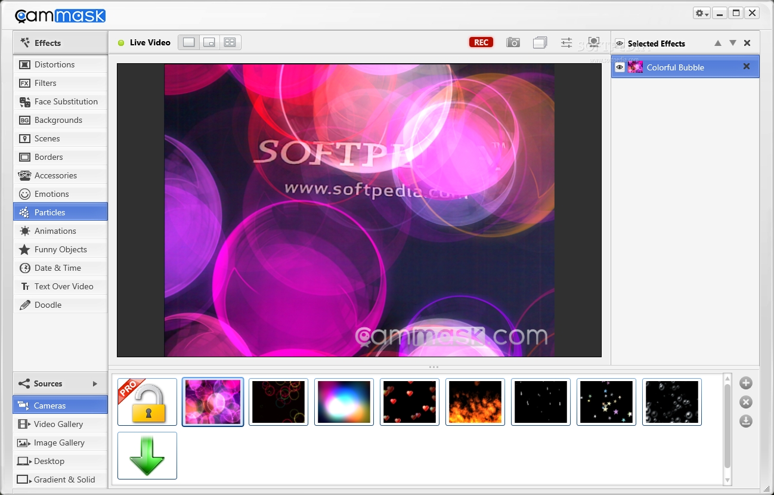
Task: Select the Gradient & Solid source
Action: [60, 479]
